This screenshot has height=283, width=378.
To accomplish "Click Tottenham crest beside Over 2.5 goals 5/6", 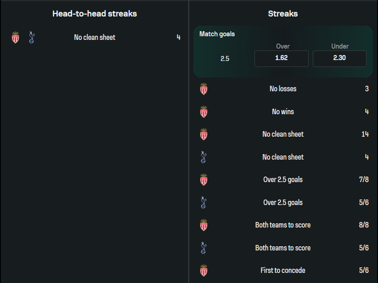I will tap(204, 203).
